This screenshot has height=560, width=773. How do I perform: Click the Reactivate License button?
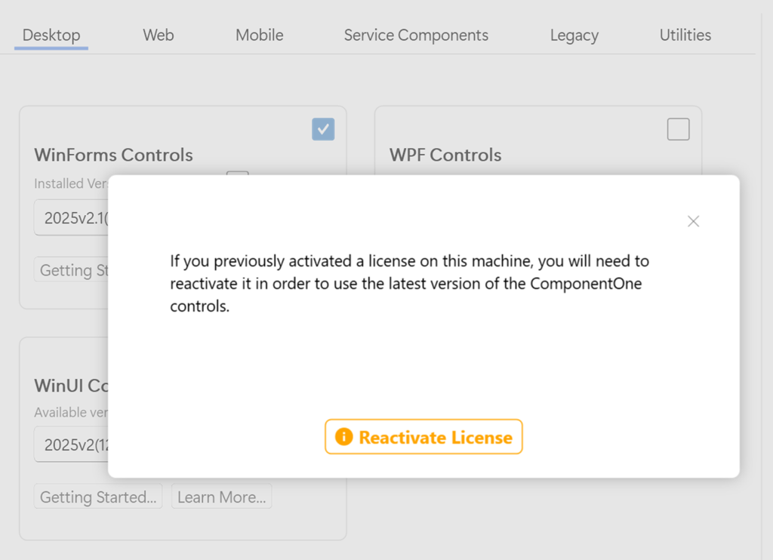point(423,437)
